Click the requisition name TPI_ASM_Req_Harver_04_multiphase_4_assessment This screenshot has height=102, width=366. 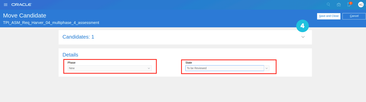51,23
